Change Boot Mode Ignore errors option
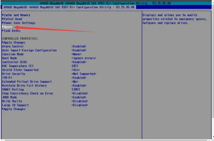 pyautogui.click(x=84, y=58)
